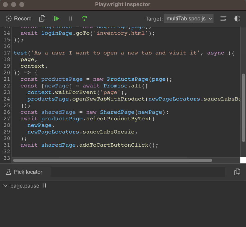The image size is (246, 227).
Task: Toggle the Inspector color theme
Action: 237,18
